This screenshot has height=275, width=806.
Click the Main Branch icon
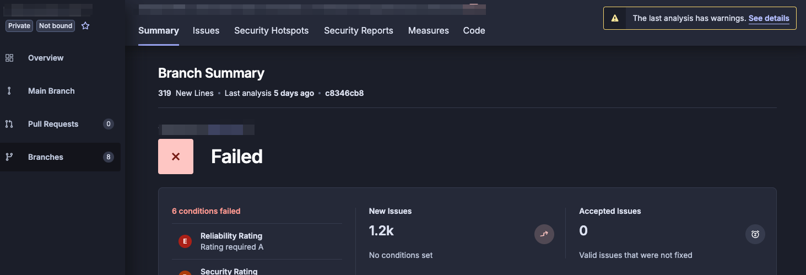click(x=9, y=91)
